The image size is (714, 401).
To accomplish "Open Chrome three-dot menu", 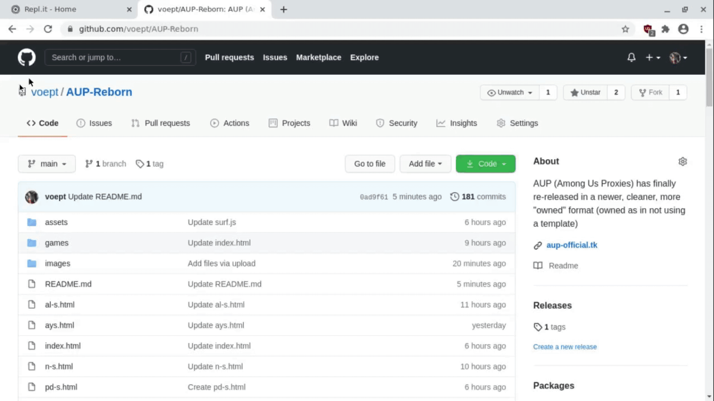I will pos(702,29).
